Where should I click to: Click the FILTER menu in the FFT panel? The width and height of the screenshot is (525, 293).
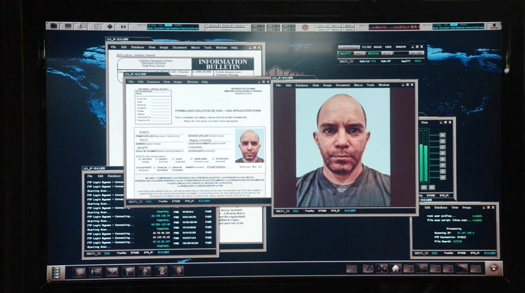click(x=366, y=47)
